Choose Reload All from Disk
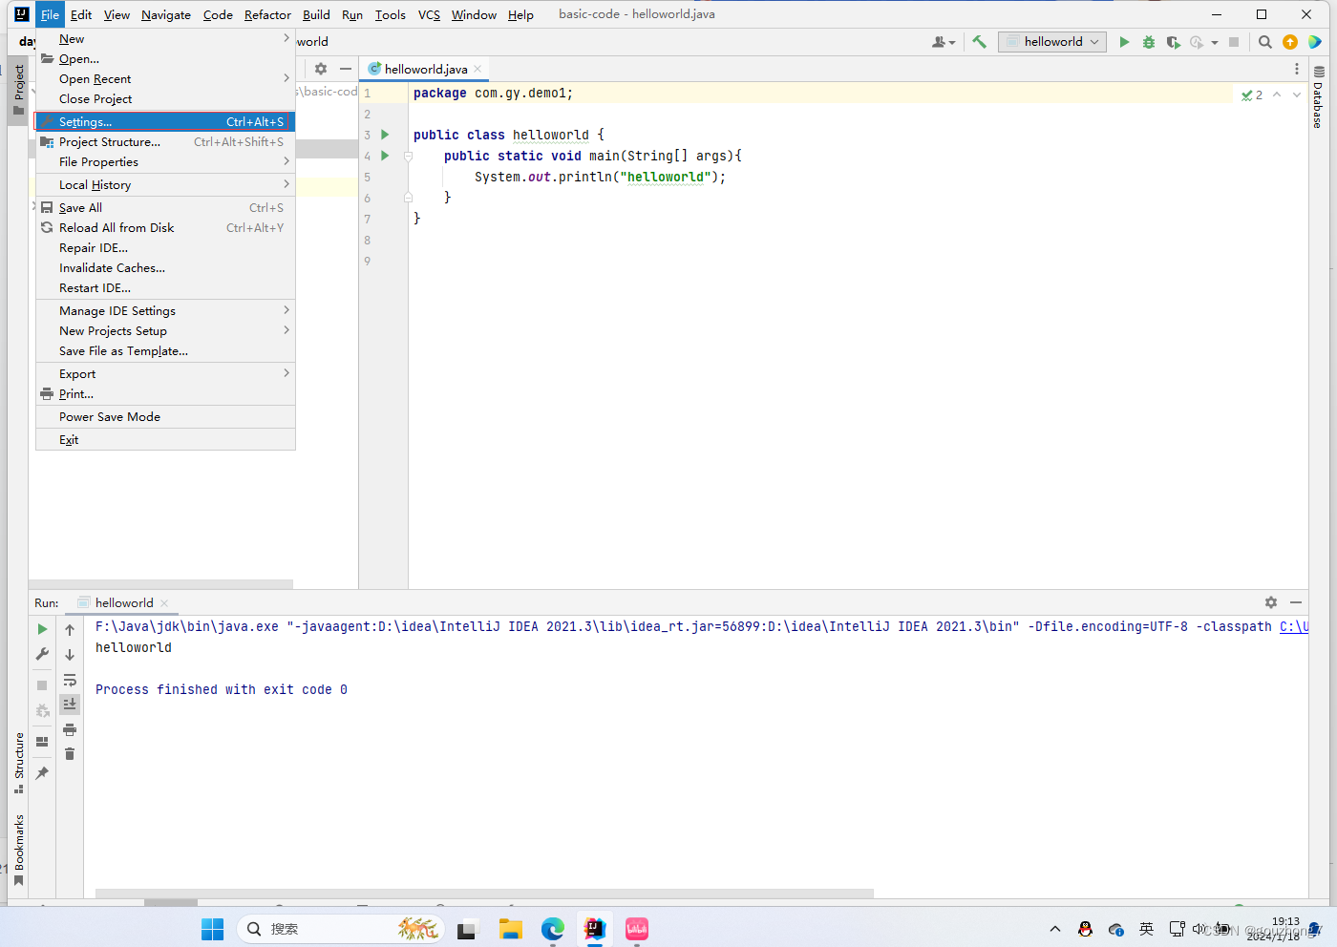This screenshot has height=947, width=1337. (x=165, y=228)
